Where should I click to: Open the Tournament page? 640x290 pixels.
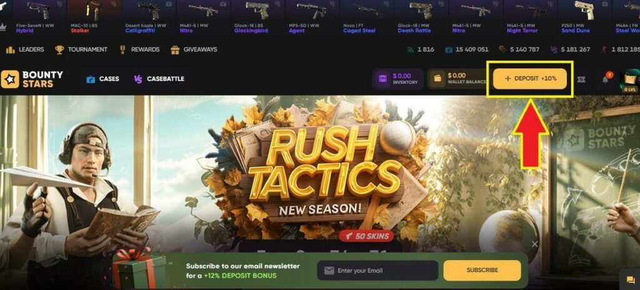(81, 49)
